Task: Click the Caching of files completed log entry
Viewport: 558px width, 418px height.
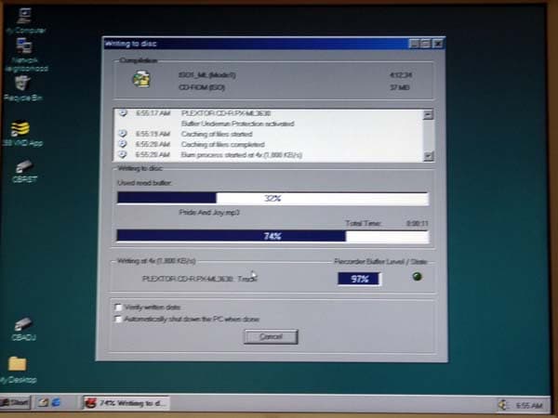Action: (222, 144)
